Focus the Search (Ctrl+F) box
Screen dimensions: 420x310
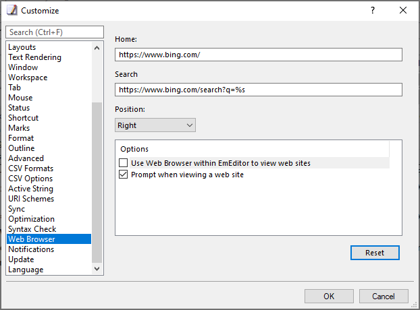coord(55,32)
